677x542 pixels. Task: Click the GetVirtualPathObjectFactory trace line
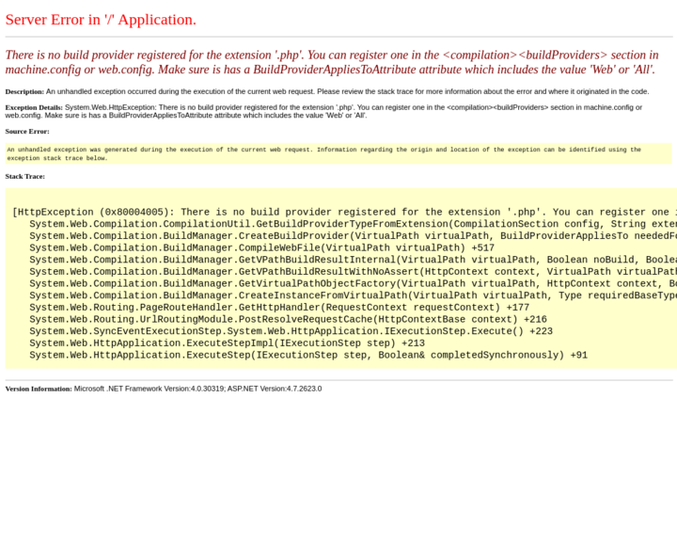tap(354, 283)
